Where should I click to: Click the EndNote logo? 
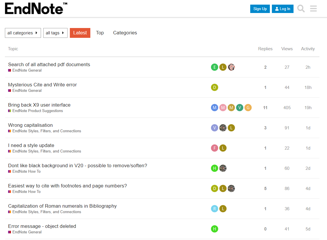[36, 9]
